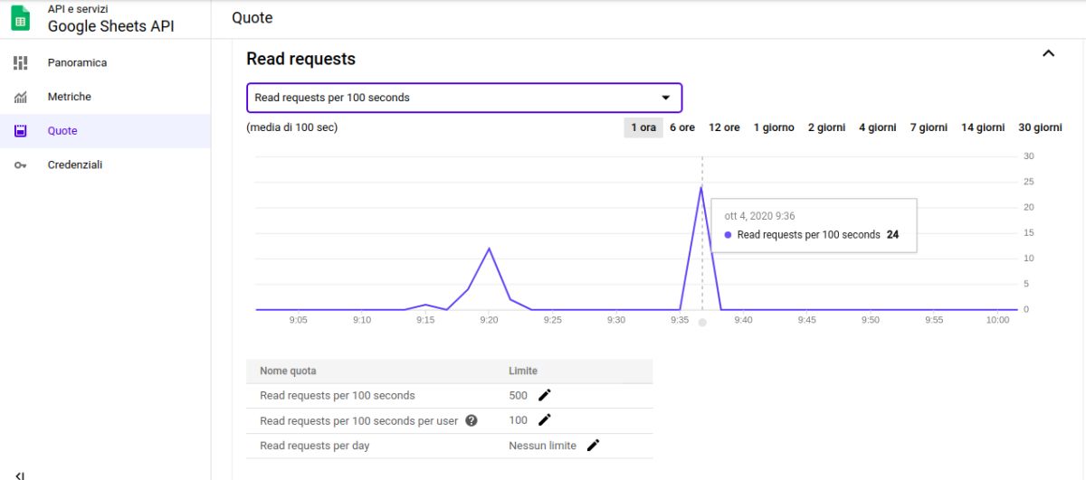The image size is (1086, 480).
Task: Click the 'Read requests per 100 seconds' table row
Action: click(450, 395)
